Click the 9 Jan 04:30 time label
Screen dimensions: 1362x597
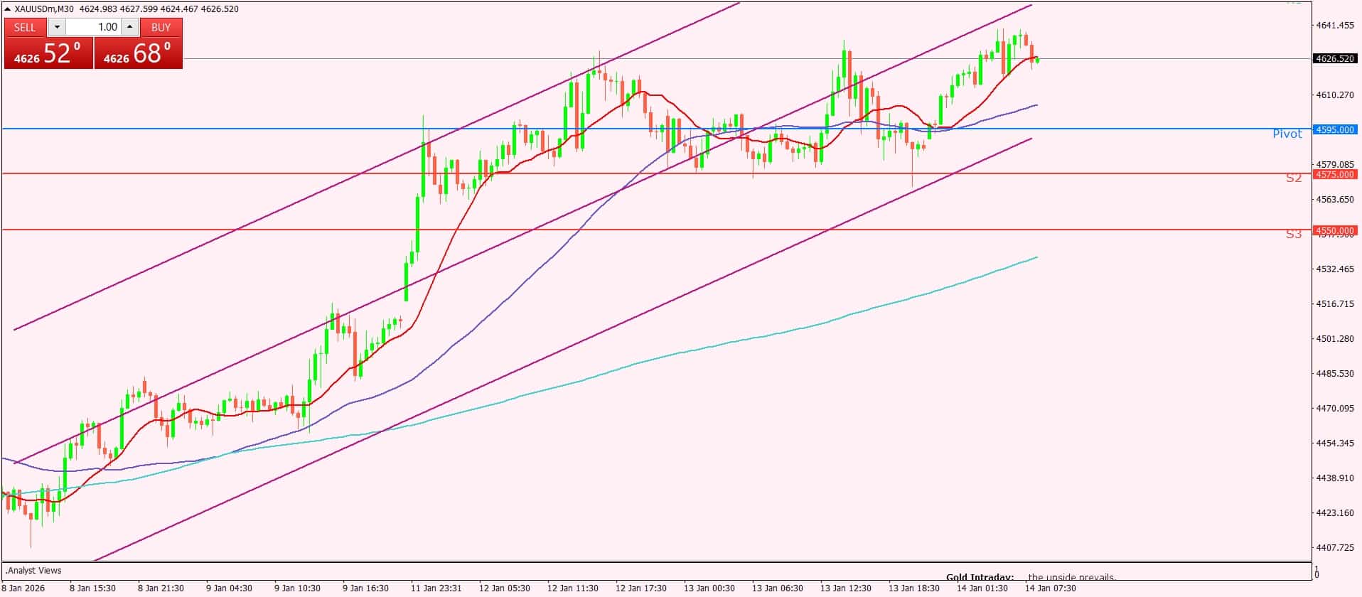pyautogui.click(x=229, y=588)
